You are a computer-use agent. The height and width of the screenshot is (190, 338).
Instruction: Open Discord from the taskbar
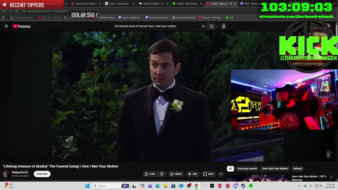coord(235,186)
